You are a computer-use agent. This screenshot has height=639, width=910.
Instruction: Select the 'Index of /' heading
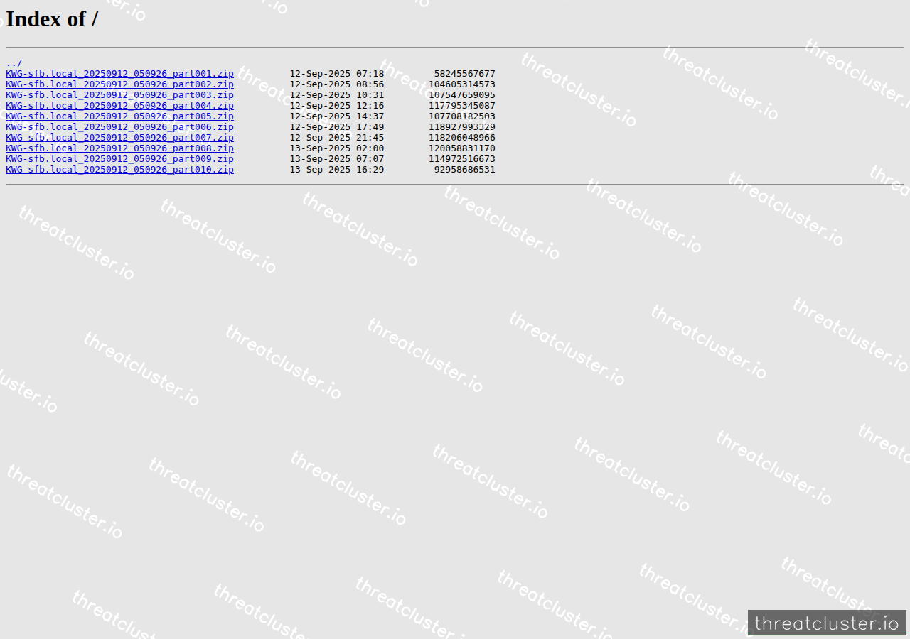52,19
